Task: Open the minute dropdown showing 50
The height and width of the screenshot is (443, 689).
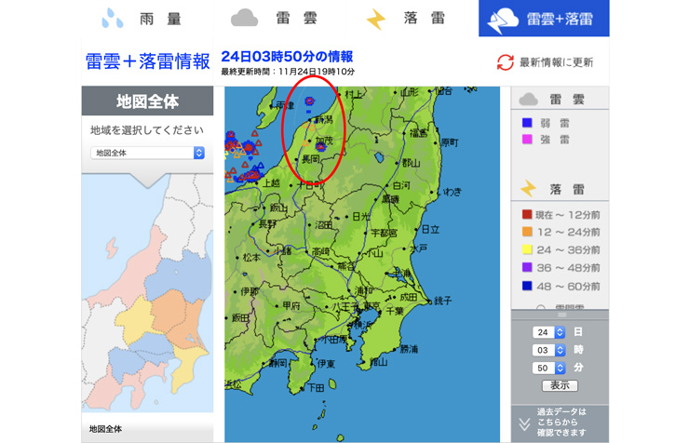Action: [549, 368]
